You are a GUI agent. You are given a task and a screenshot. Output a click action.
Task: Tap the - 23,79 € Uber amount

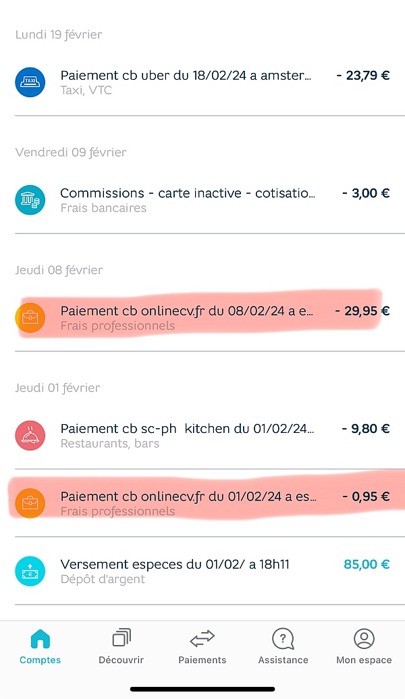tap(362, 76)
